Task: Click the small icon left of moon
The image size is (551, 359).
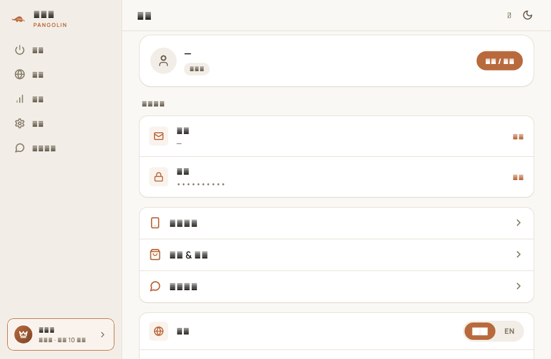Action: (x=509, y=15)
